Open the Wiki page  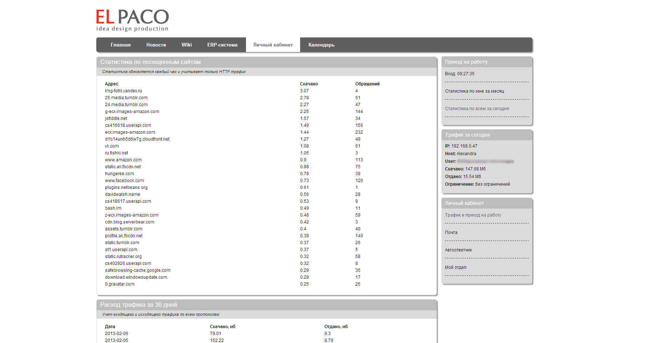186,45
